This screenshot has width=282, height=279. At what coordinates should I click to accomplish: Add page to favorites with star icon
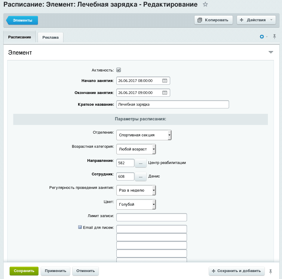pyautogui.click(x=205, y=4)
